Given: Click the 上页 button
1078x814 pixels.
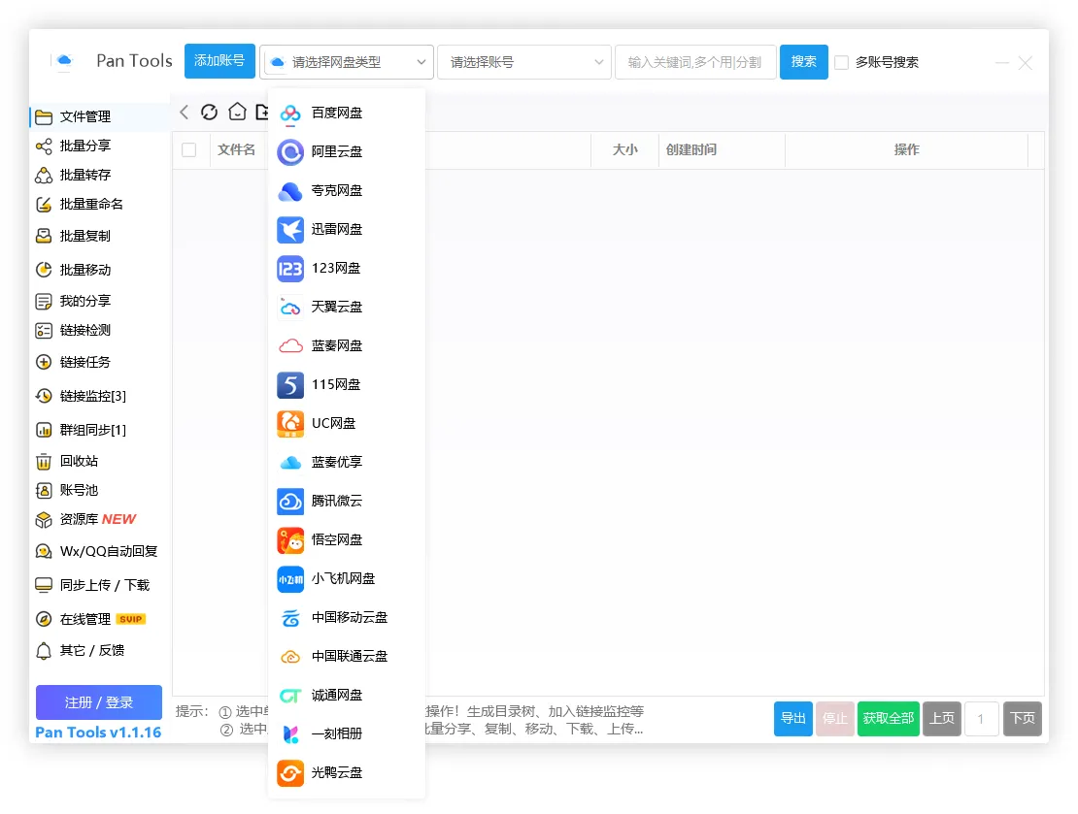Looking at the screenshot, I should pos(942,719).
